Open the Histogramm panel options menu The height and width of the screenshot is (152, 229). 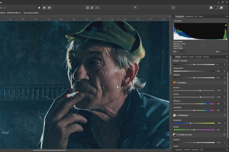[x=227, y=16]
